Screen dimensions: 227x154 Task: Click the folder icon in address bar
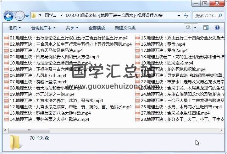pos(33,15)
